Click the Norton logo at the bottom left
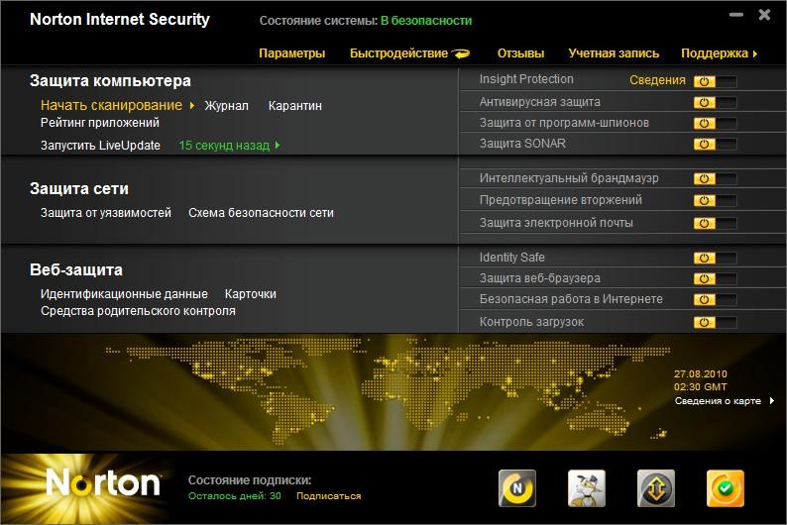Screen dimensions: 787x525 [x=103, y=482]
